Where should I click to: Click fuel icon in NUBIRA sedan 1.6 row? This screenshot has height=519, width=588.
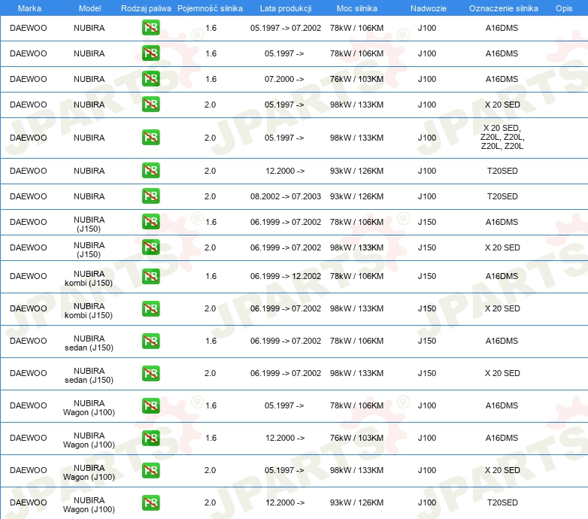(150, 341)
